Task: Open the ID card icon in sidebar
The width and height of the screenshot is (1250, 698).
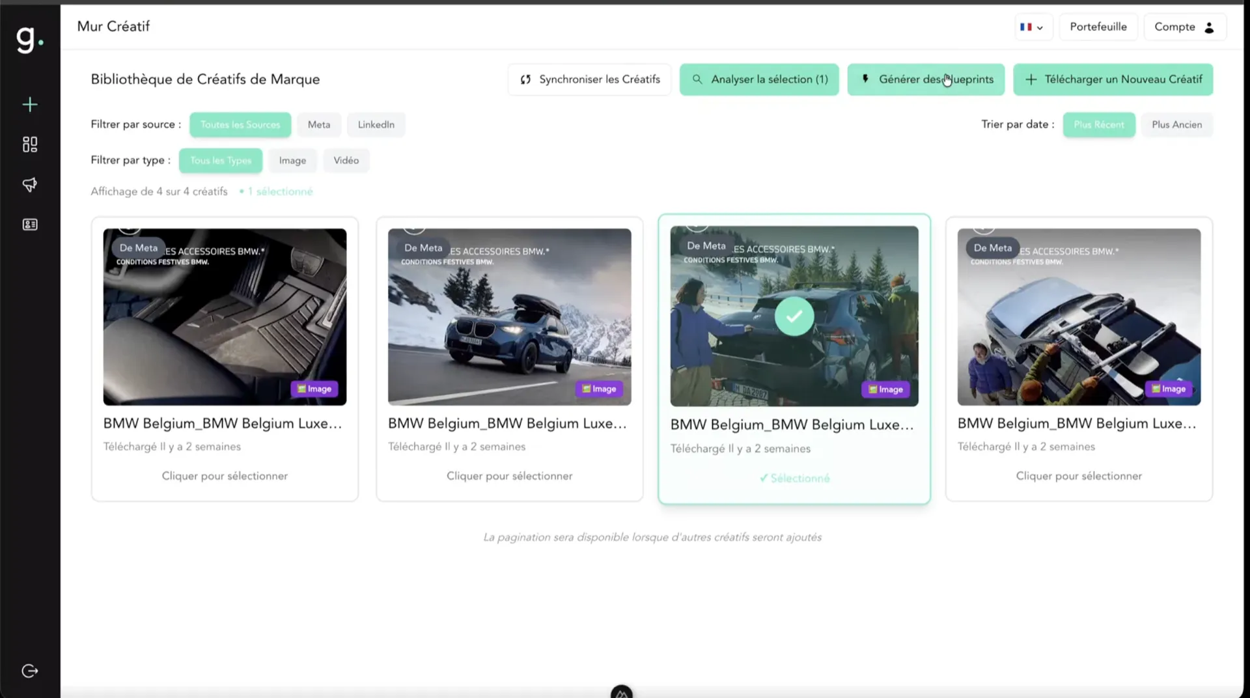Action: (30, 225)
